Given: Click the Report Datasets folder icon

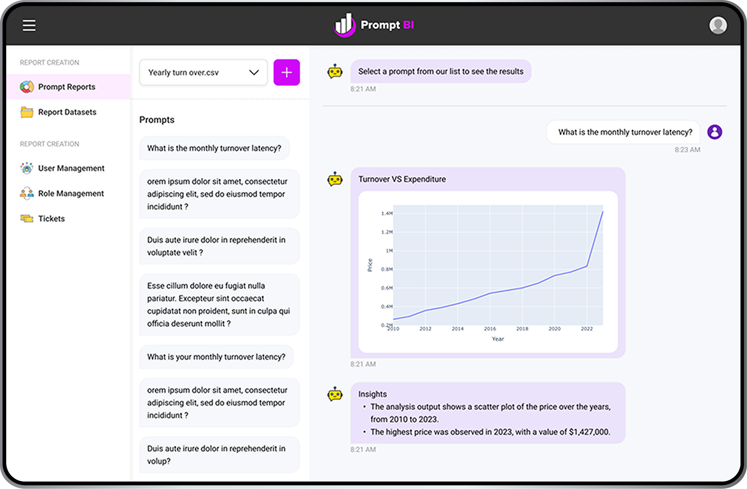Looking at the screenshot, I should point(27,112).
